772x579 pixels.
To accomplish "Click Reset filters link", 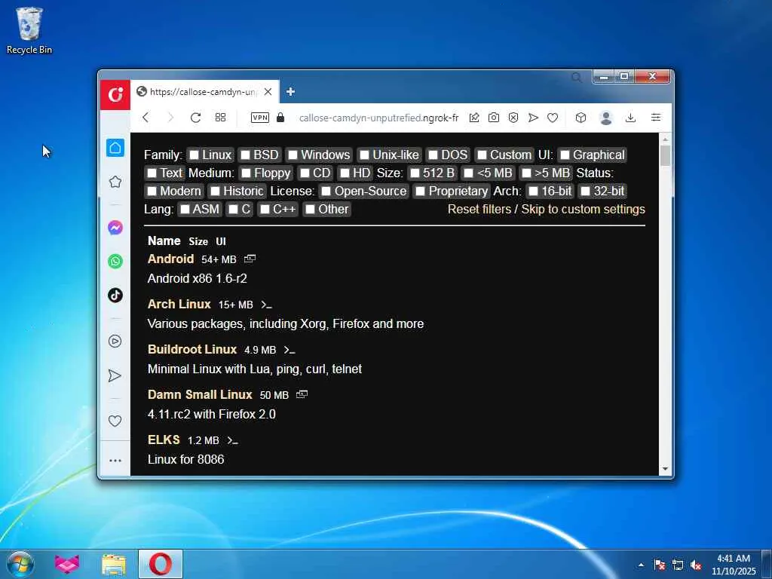I will point(479,210).
